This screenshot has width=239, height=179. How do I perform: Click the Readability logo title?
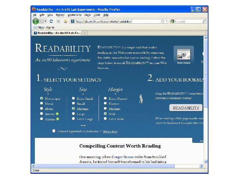pyautogui.click(x=63, y=48)
